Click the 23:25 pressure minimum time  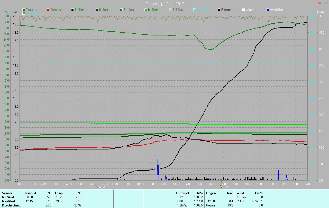181,197
